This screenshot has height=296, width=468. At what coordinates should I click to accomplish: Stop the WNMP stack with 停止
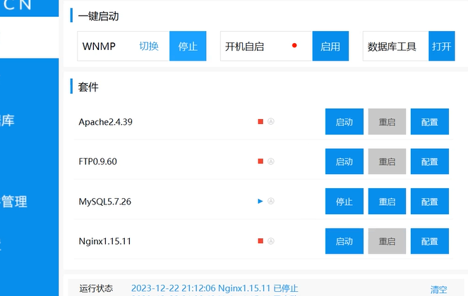(x=188, y=47)
